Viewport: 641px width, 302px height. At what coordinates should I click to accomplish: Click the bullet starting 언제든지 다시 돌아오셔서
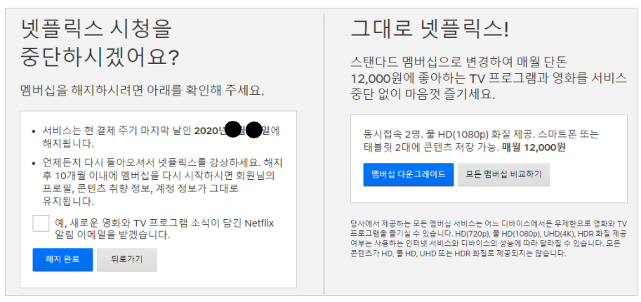pos(162,182)
